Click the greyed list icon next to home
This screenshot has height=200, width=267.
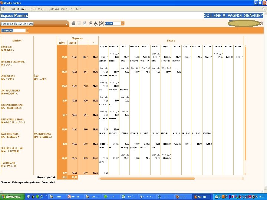pyautogui.click(x=79, y=23)
